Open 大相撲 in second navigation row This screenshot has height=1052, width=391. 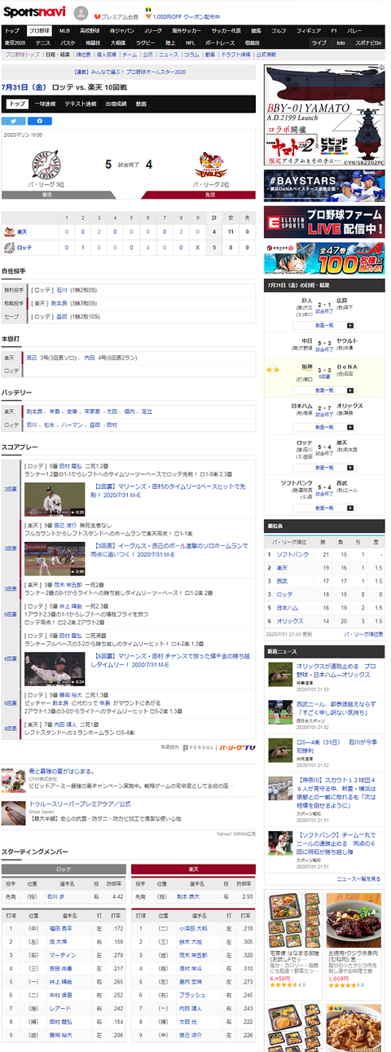click(118, 42)
